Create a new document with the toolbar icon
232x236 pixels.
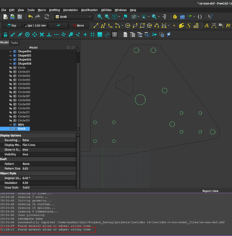tap(6, 17)
